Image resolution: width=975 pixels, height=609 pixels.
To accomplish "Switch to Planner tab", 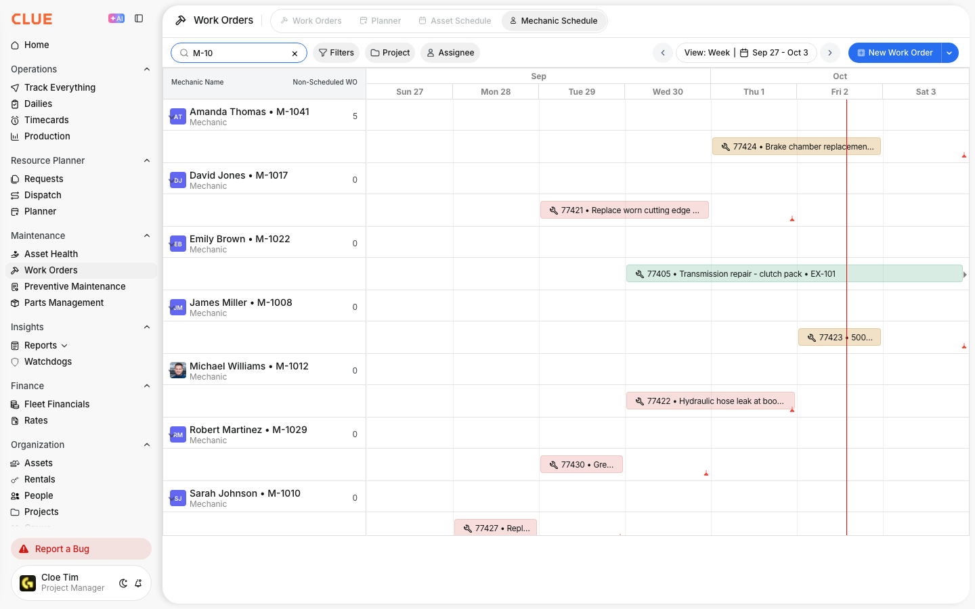I will 380,21.
